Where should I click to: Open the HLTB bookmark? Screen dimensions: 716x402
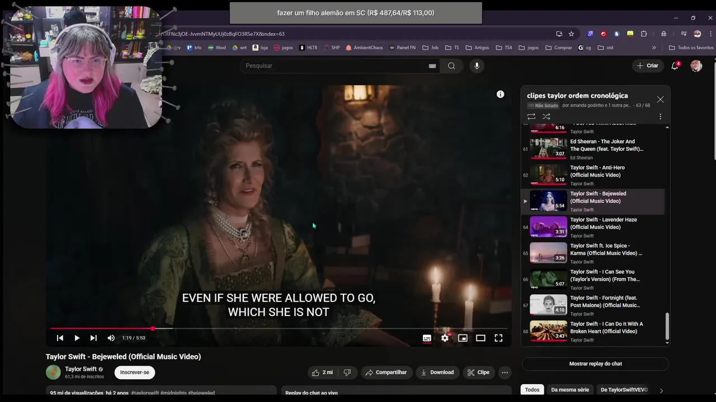click(x=308, y=48)
